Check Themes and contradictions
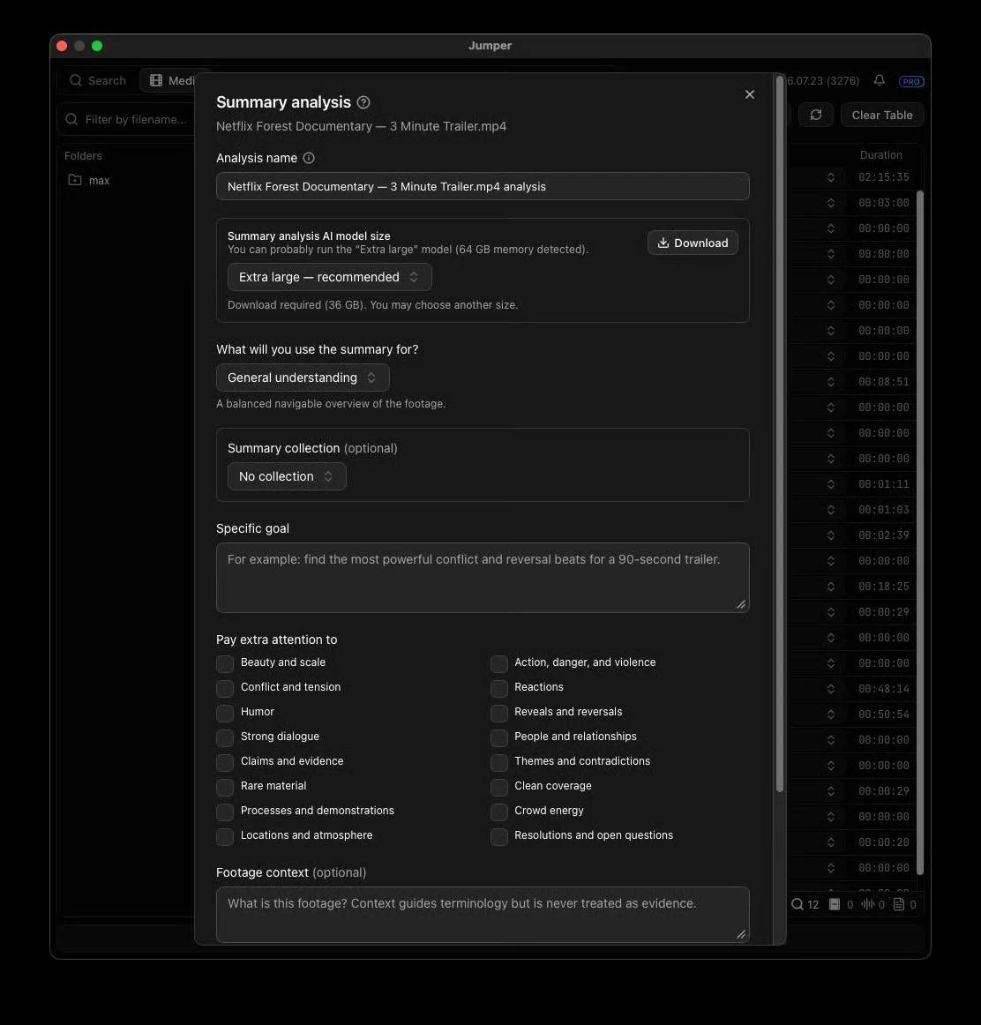 tap(499, 762)
